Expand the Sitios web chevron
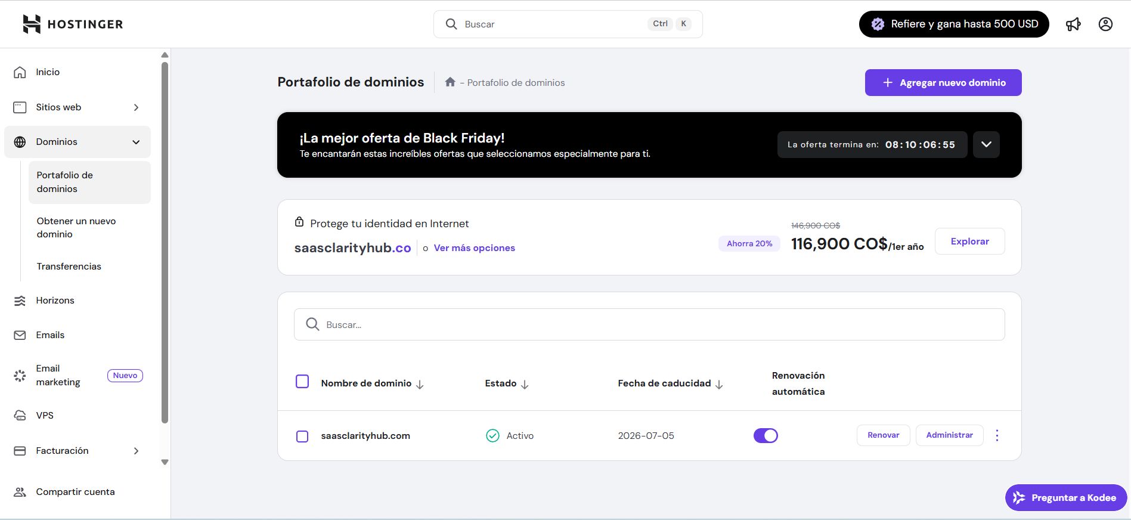The width and height of the screenshot is (1131, 520). pyautogui.click(x=136, y=107)
